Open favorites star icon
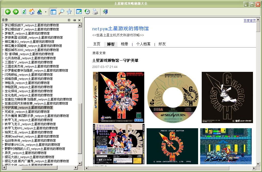262x172 pixels. (x=69, y=12)
